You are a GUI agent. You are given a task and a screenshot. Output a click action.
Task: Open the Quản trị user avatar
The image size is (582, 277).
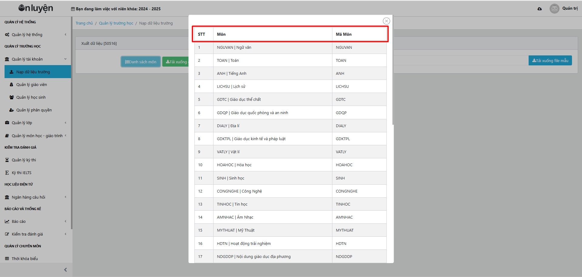554,8
